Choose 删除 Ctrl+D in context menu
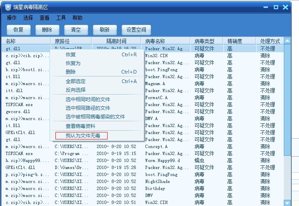 pyautogui.click(x=97, y=72)
